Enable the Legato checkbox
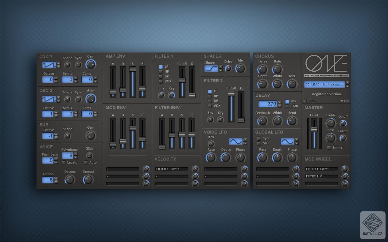388x242 pixels. click(x=64, y=162)
